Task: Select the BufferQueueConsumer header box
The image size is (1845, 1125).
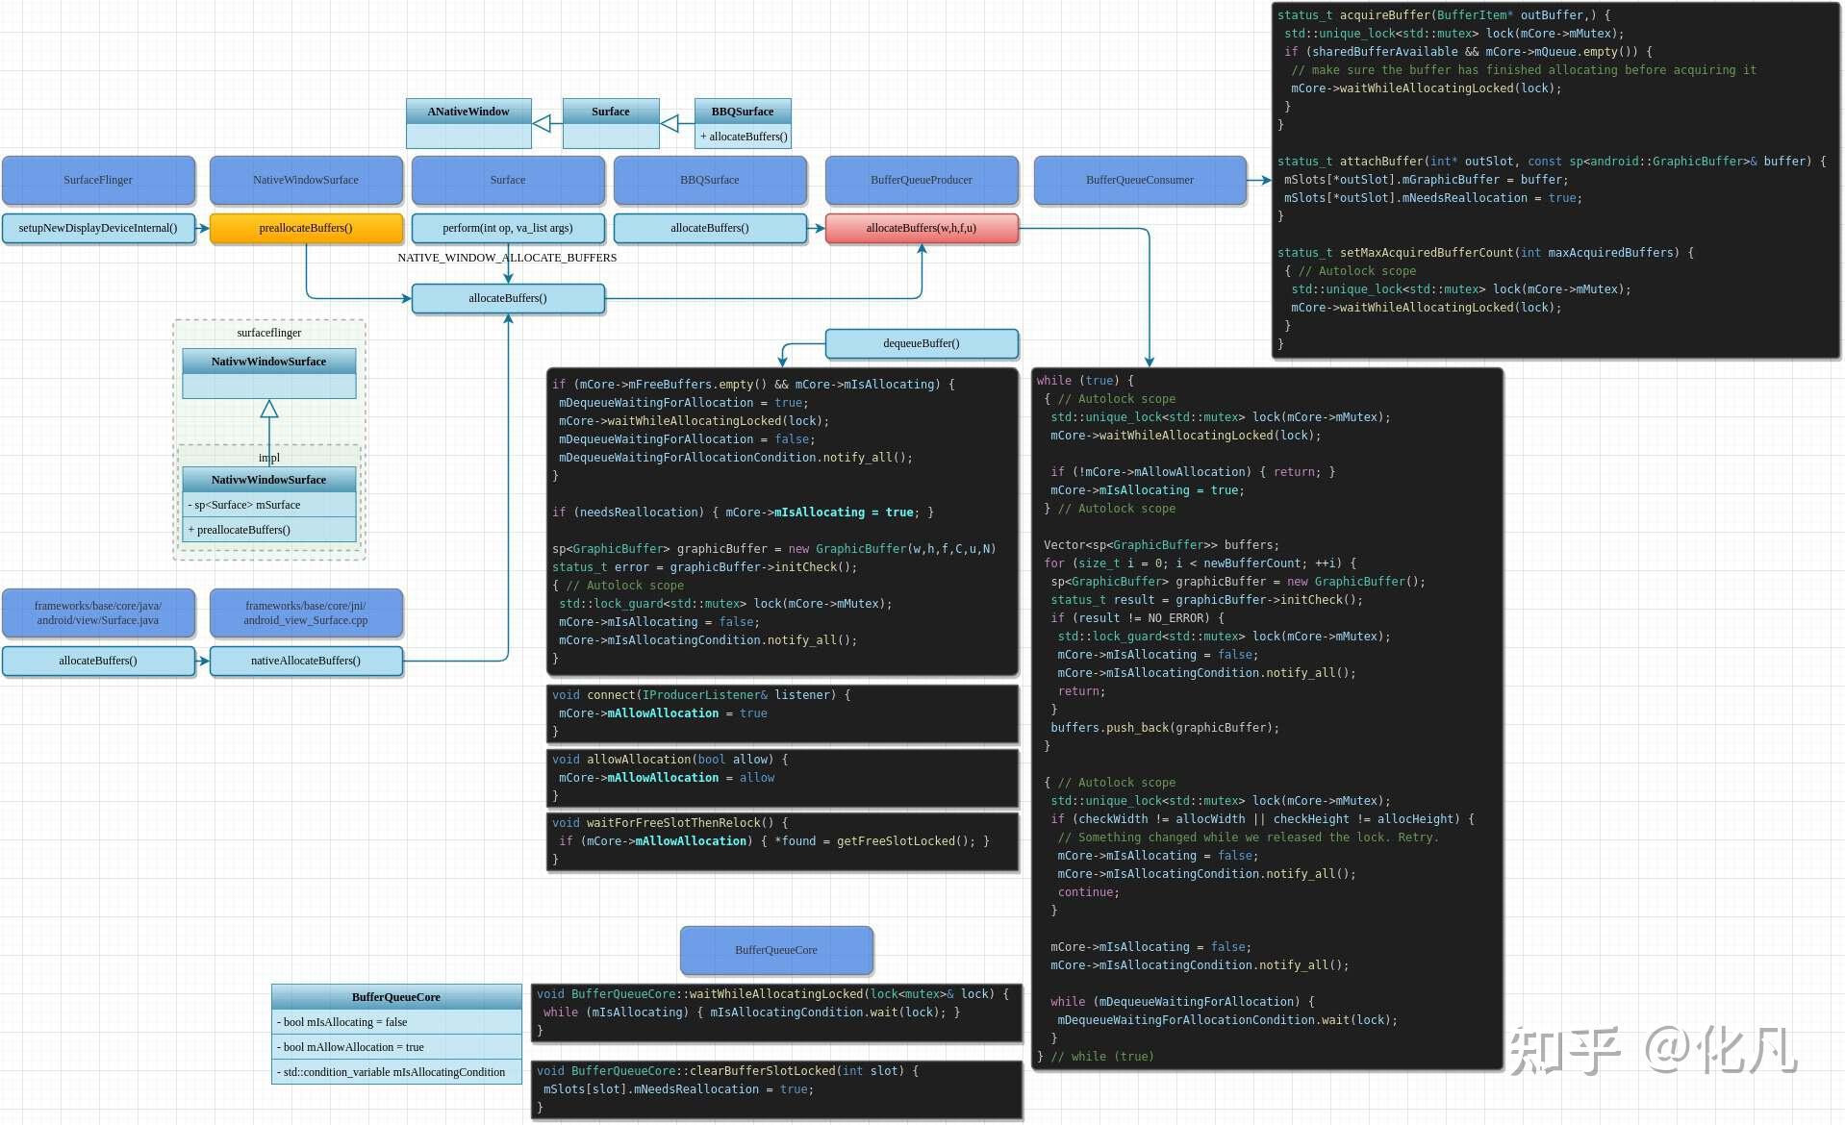Action: [1140, 180]
